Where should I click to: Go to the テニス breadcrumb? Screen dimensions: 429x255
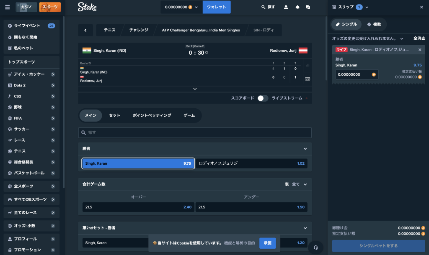tap(109, 30)
